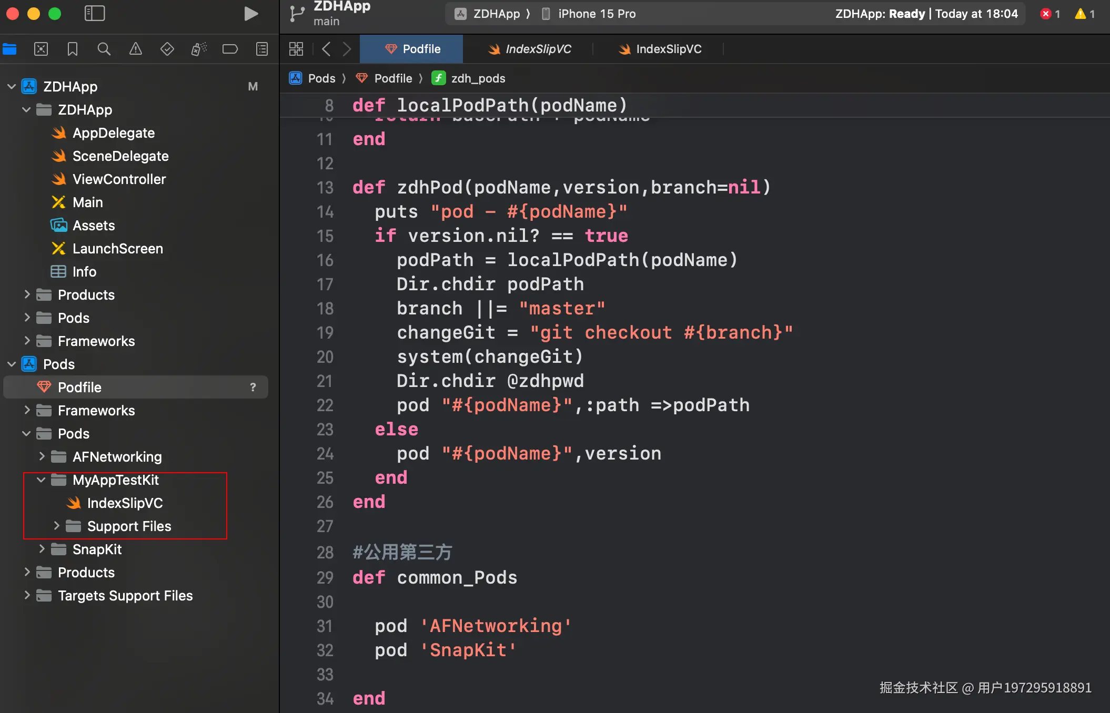Choose the iPhone 15 Pro run destination

click(x=589, y=14)
